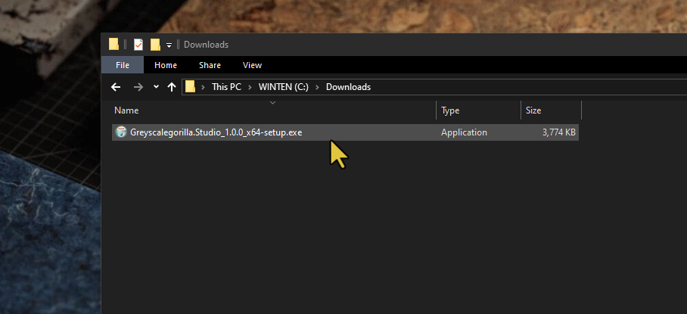Click the folder icon in title bar
The image size is (687, 314).
tap(114, 44)
